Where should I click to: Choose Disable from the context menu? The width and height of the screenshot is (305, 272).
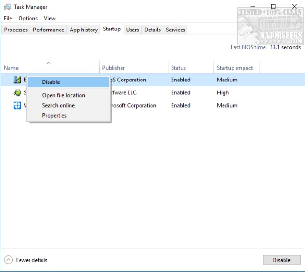68,82
